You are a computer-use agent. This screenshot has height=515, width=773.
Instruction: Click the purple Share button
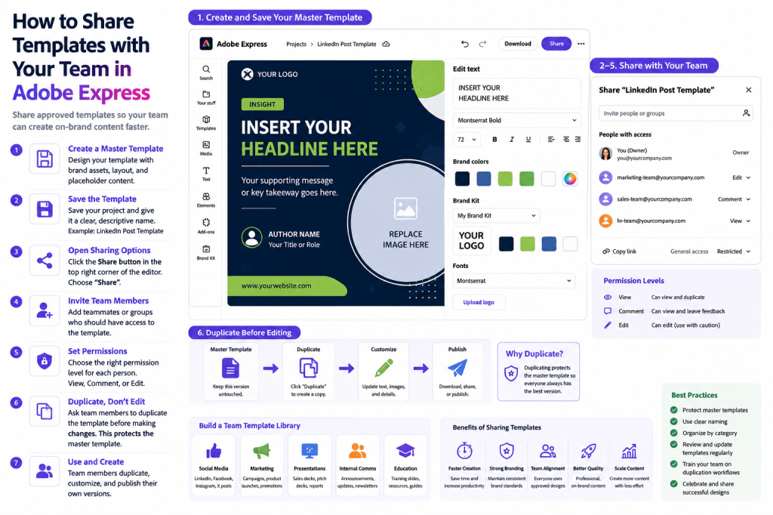click(x=556, y=43)
